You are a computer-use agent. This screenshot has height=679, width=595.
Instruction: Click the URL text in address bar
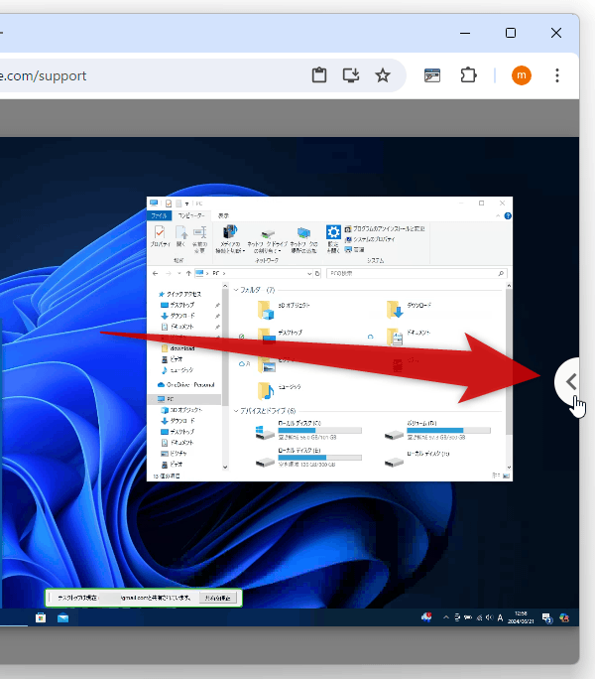coord(44,75)
